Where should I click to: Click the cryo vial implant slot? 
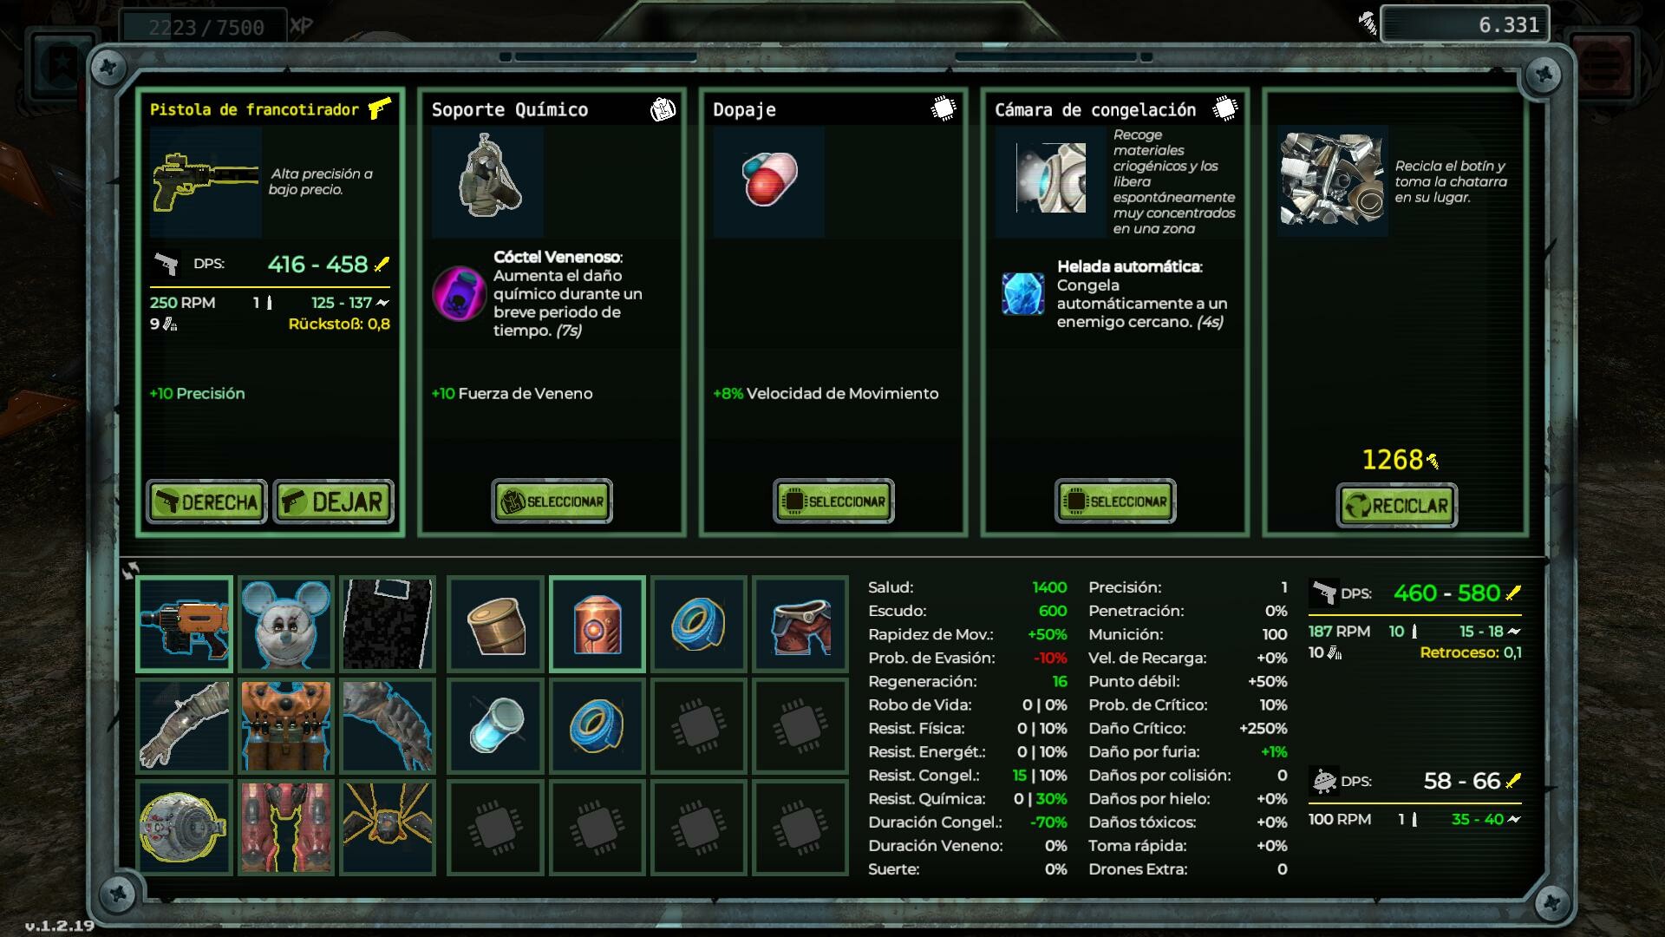496,726
